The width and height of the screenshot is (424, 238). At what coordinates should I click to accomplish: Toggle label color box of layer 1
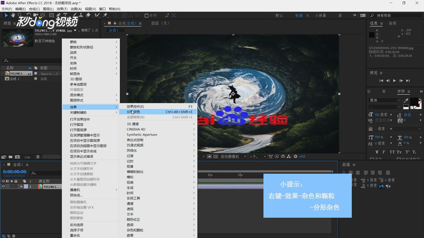coord(26,187)
